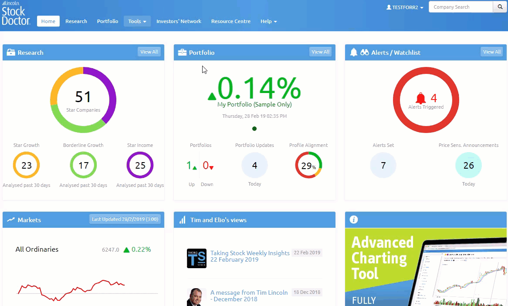
Task: Click the company search magnifier button
Action: tap(500, 7)
